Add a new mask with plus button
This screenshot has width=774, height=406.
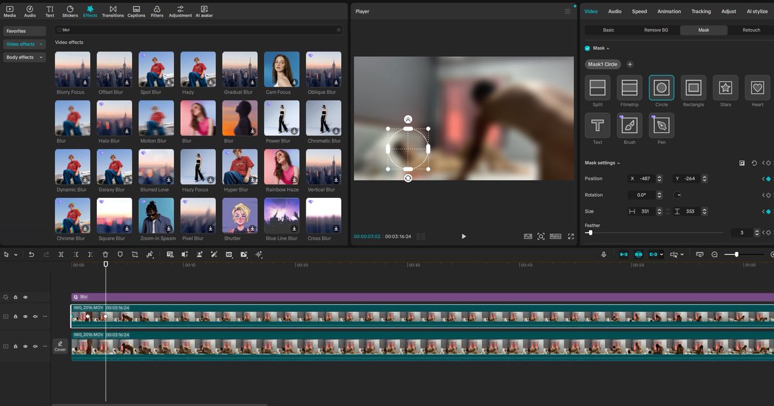point(630,64)
